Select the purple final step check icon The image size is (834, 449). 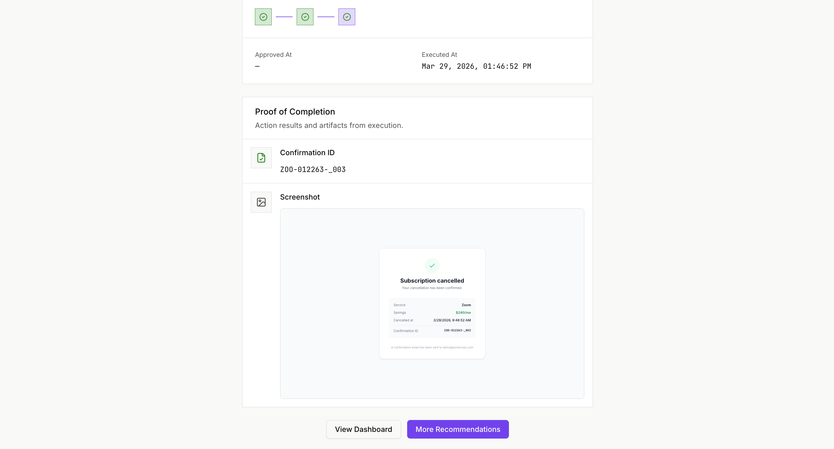[347, 17]
